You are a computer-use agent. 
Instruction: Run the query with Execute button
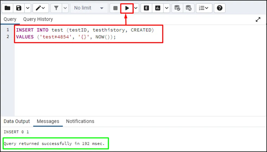pyautogui.click(x=127, y=8)
